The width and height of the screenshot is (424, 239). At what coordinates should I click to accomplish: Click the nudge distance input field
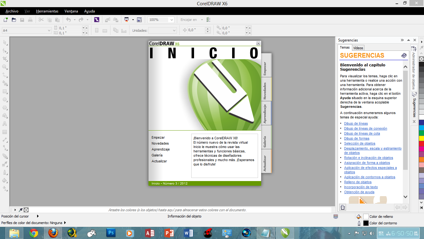click(196, 30)
